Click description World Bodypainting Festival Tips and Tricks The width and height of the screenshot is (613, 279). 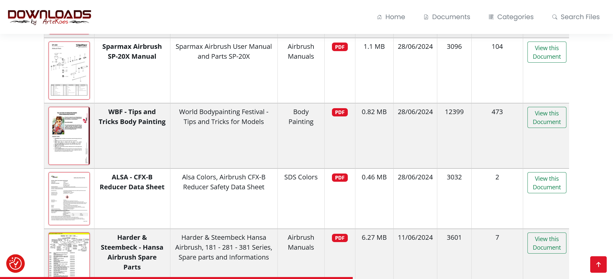click(x=224, y=117)
